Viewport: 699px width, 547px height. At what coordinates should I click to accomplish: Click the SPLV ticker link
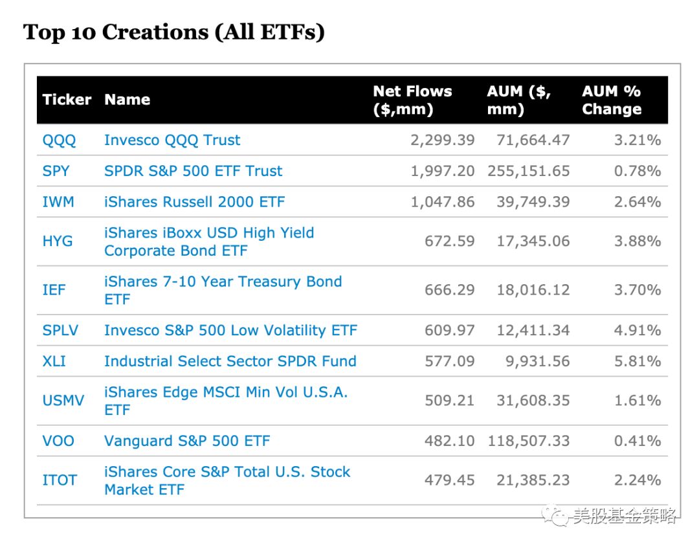[x=60, y=330]
